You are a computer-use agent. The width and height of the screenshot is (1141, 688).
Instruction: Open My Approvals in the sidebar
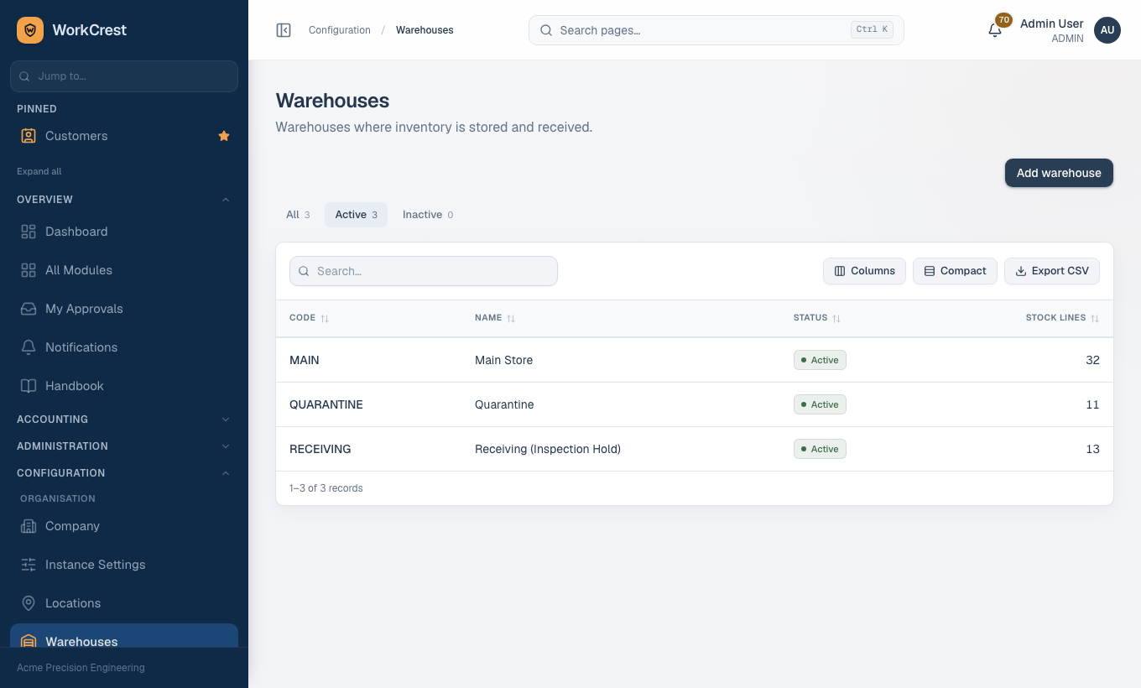(124, 309)
